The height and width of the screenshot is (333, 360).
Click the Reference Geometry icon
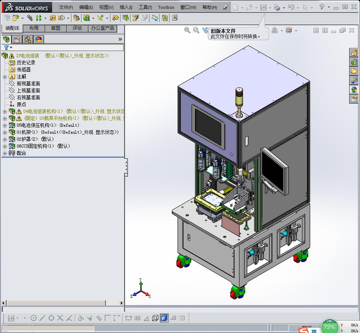click(100, 18)
